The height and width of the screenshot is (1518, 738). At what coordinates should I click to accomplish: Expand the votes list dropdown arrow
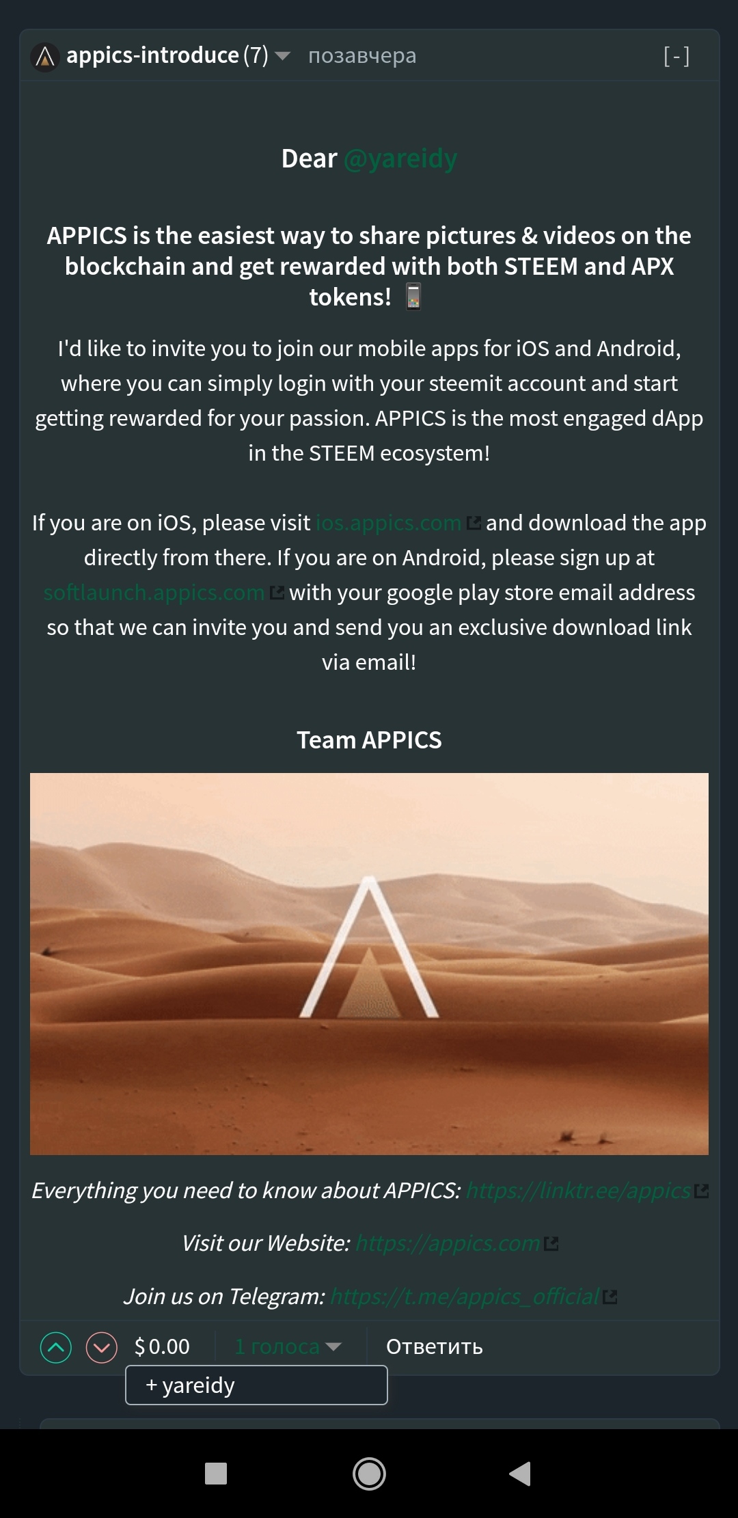point(333,1347)
